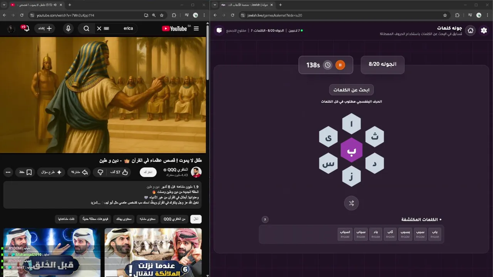Shuffle the letter tiles
This screenshot has width=493, height=277.
(351, 203)
